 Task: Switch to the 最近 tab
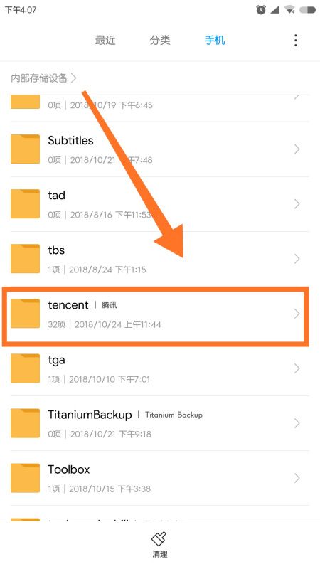pos(105,40)
